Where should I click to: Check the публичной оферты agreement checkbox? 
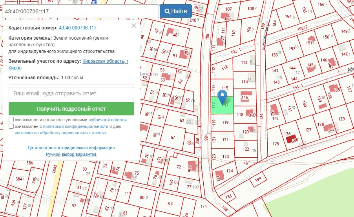click(11, 119)
